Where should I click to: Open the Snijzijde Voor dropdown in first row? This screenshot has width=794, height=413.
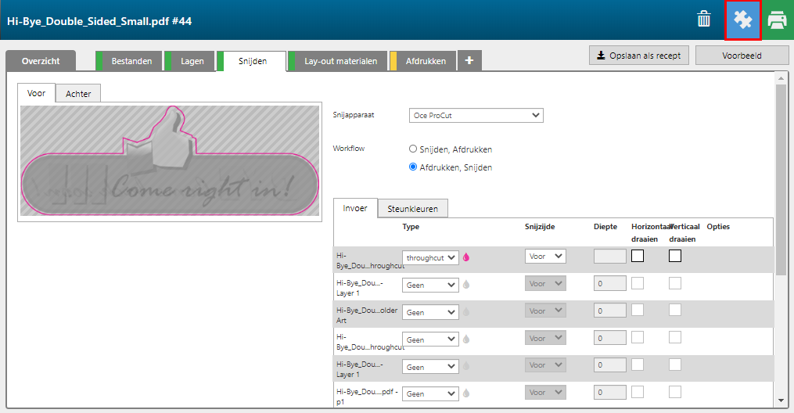pyautogui.click(x=545, y=256)
